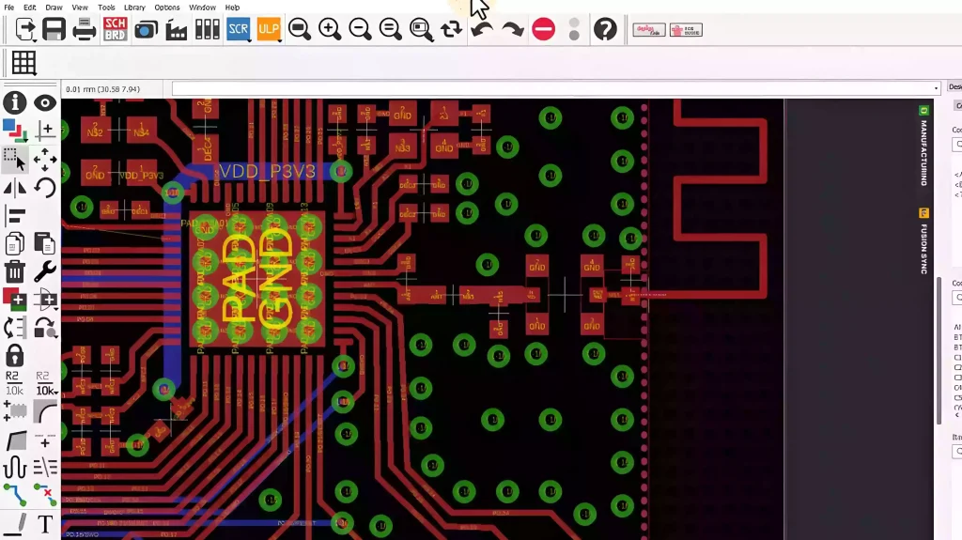962x540 pixels.
Task: Zoom out of the board
Action: pos(360,29)
